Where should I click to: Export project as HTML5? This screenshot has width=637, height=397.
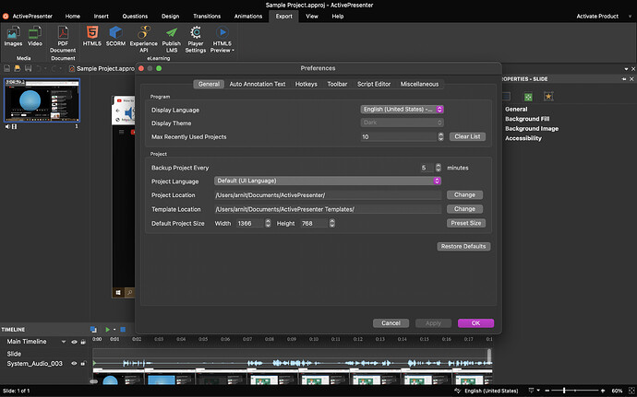point(91,36)
